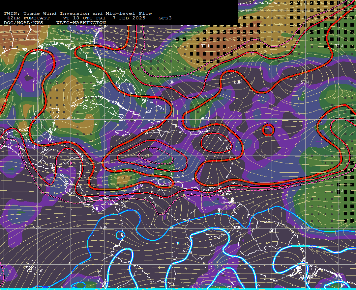Click the 20N label near the Yucatan Channel
This screenshot has width=356, height=290.
(71, 118)
